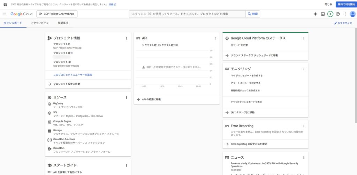This screenshot has height=175, width=357.
Task: Open the help question mark icon
Action: [338, 14]
